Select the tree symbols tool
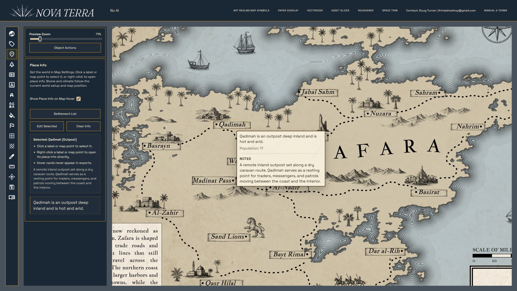Image resolution: width=517 pixels, height=291 pixels. coord(12,64)
